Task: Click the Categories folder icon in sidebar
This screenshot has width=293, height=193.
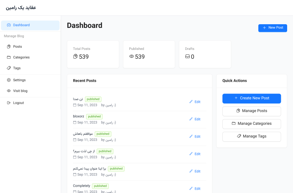Action: point(9,57)
